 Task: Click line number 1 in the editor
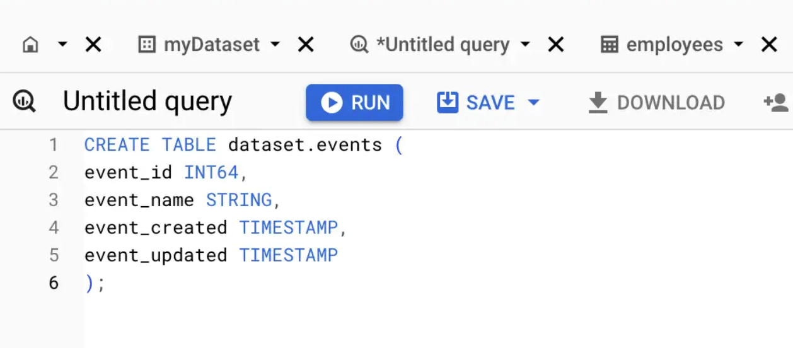click(54, 145)
